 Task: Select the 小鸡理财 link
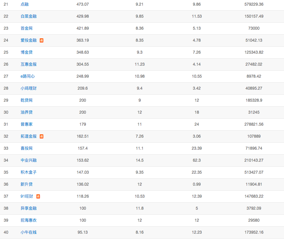click(x=29, y=88)
